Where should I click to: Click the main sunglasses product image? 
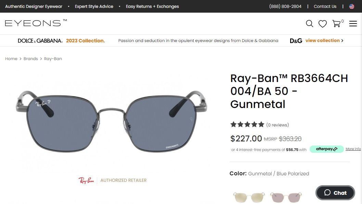click(112, 123)
